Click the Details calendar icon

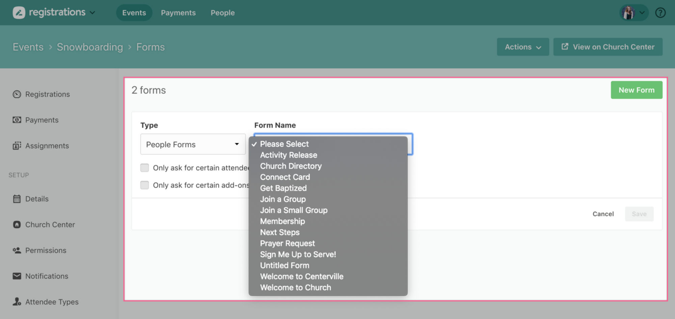tap(17, 199)
